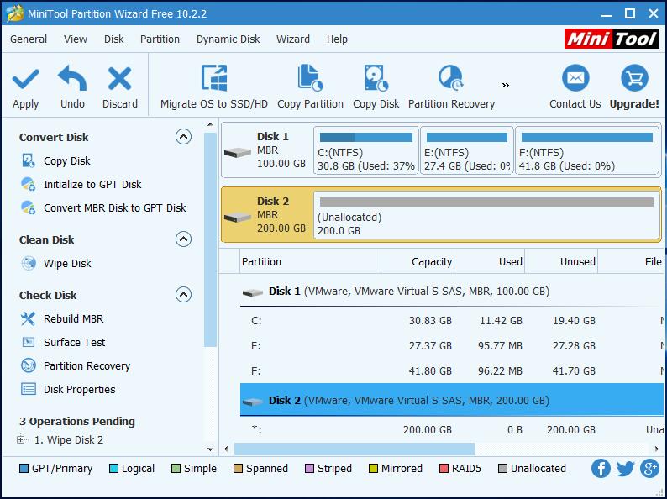Open the View menu
Image resolution: width=667 pixels, height=499 pixels.
(76, 39)
